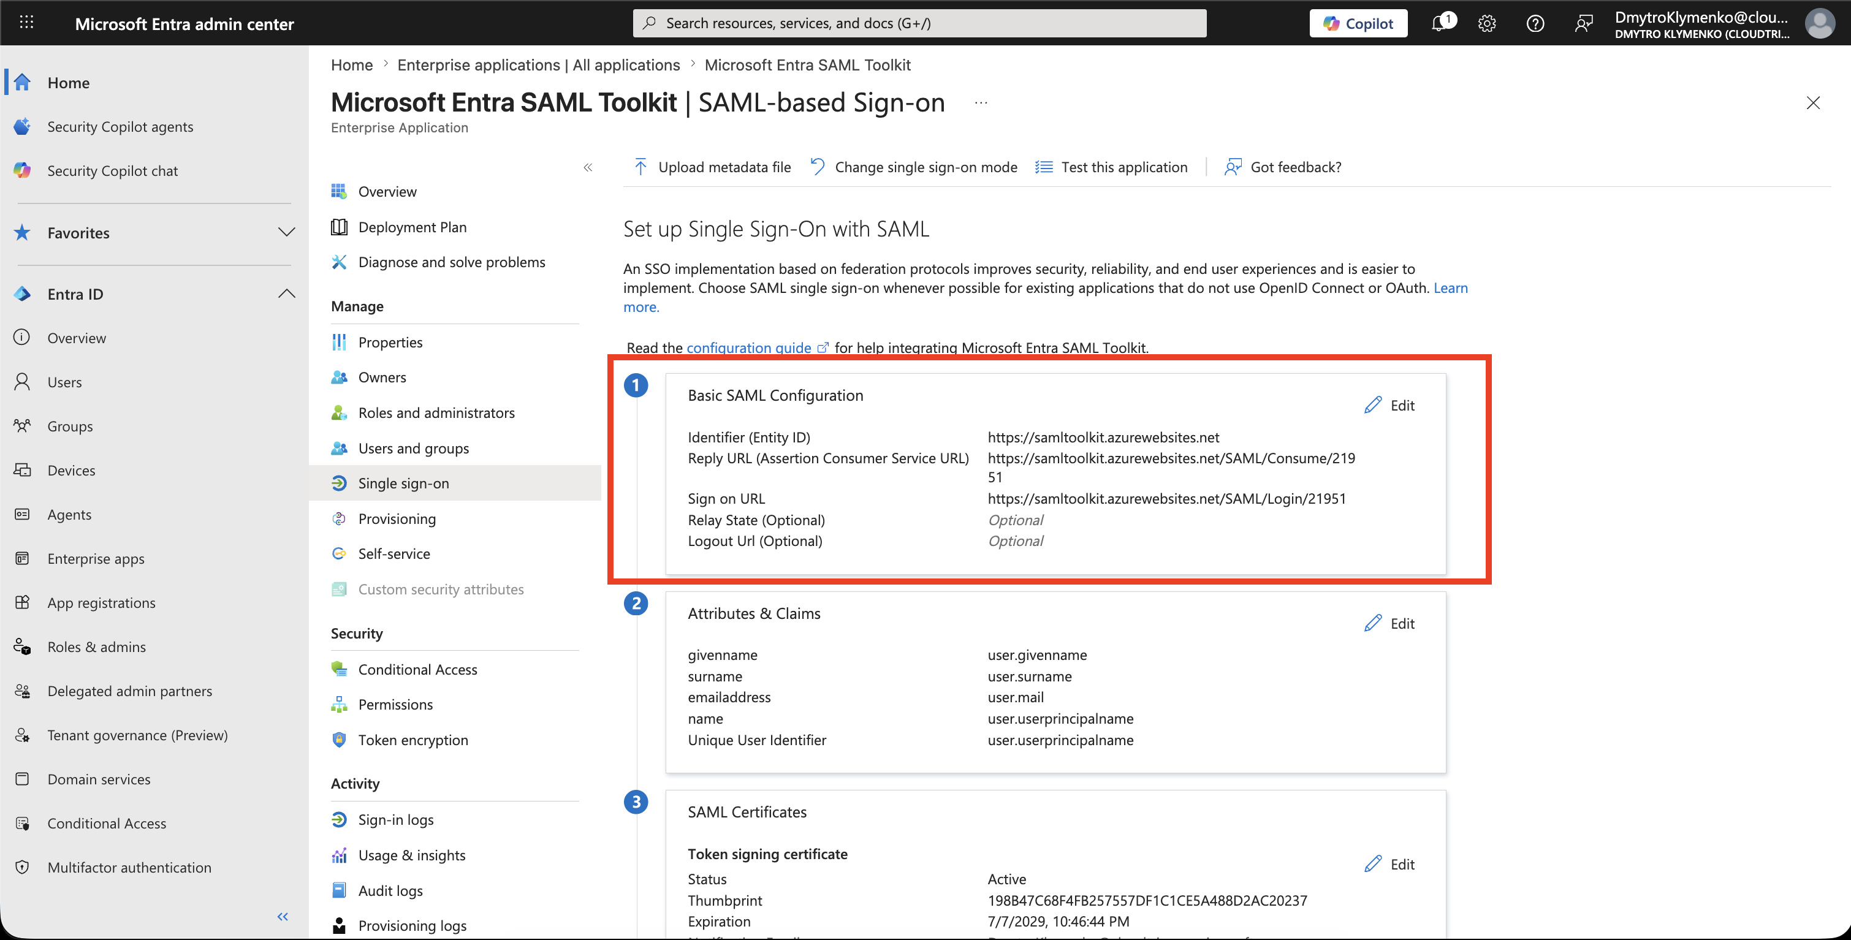Open Delegated admin partners
1851x940 pixels.
pos(129,691)
